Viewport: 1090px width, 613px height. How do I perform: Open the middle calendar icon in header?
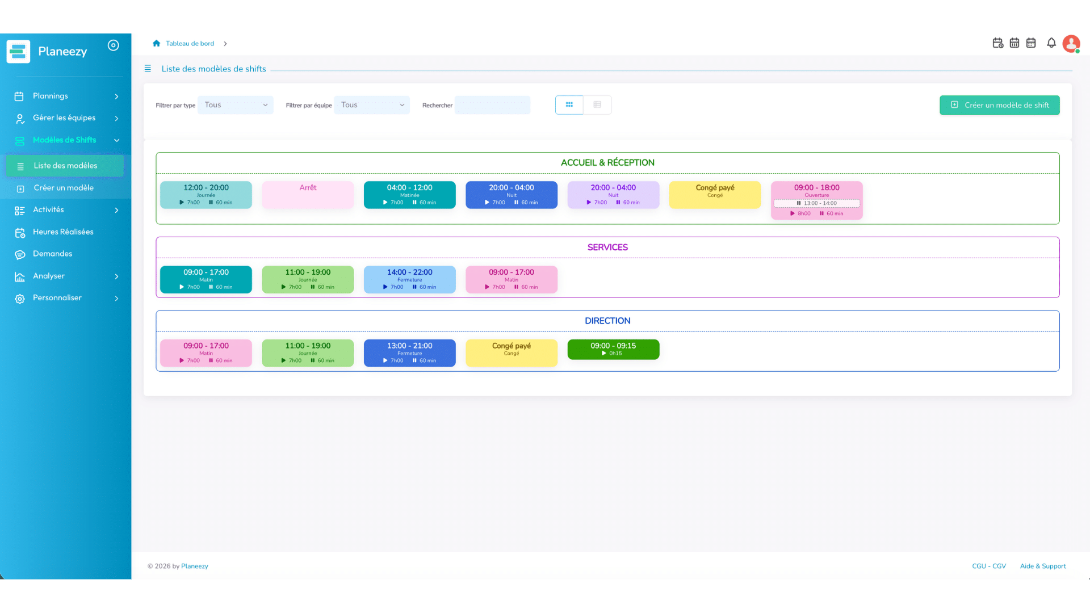pyautogui.click(x=1014, y=43)
